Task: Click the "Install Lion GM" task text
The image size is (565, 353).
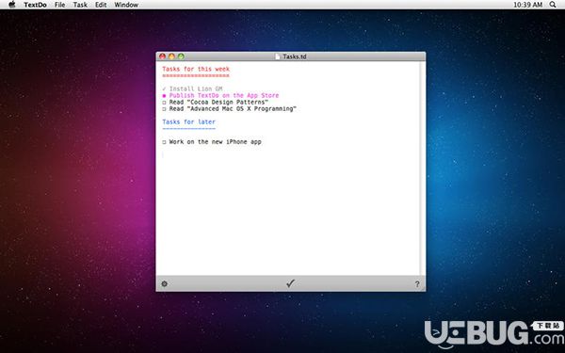Action: pos(196,88)
